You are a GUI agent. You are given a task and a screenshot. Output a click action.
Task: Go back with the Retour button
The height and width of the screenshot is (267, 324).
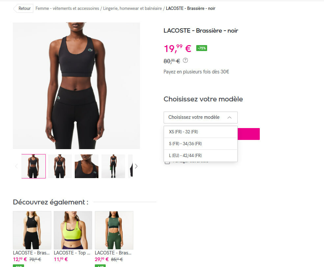click(x=23, y=9)
